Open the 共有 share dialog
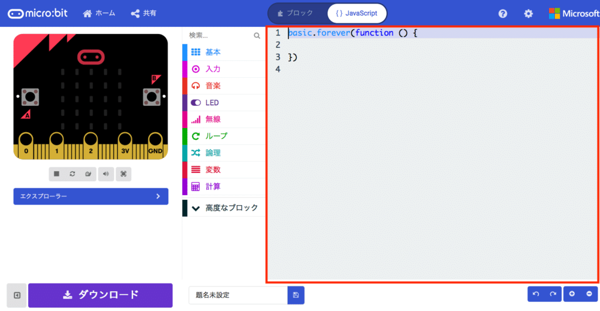 (x=144, y=13)
